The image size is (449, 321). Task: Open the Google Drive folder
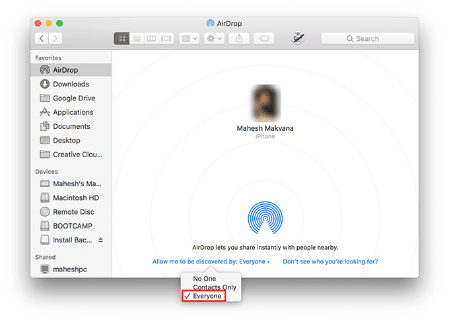[x=71, y=98]
